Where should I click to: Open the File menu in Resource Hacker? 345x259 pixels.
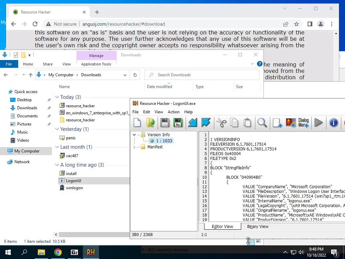(135, 112)
